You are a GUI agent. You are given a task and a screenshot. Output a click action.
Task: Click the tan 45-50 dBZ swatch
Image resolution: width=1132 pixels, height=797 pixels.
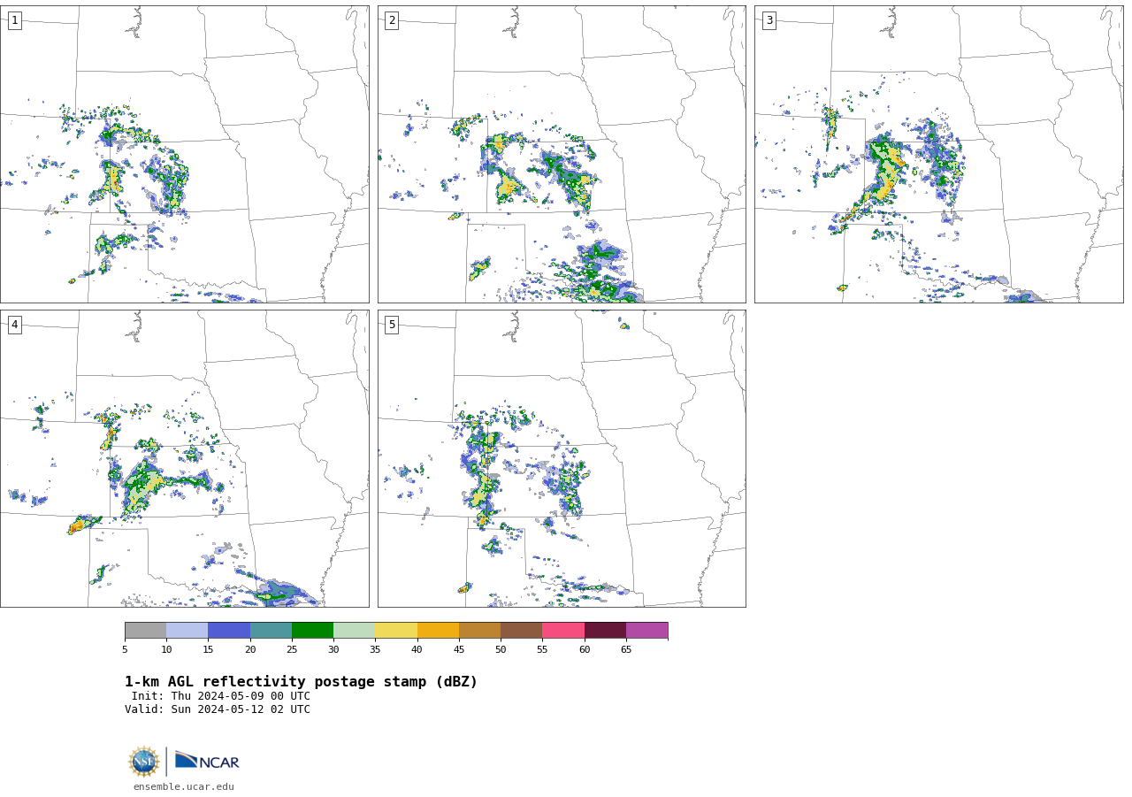[479, 630]
